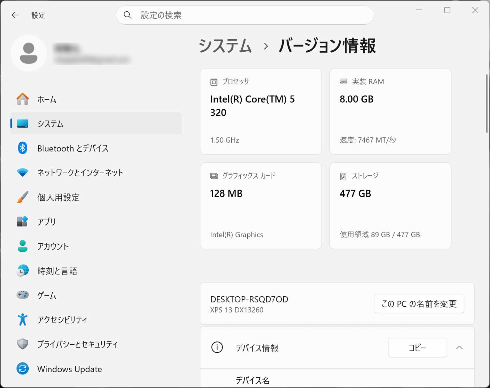Screen dimensions: 490x388
Task: Click the Home house icon
Action: 22,99
